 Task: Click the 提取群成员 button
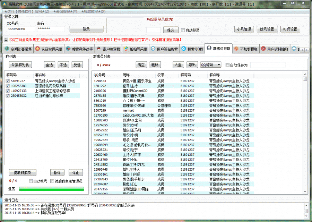23,173
